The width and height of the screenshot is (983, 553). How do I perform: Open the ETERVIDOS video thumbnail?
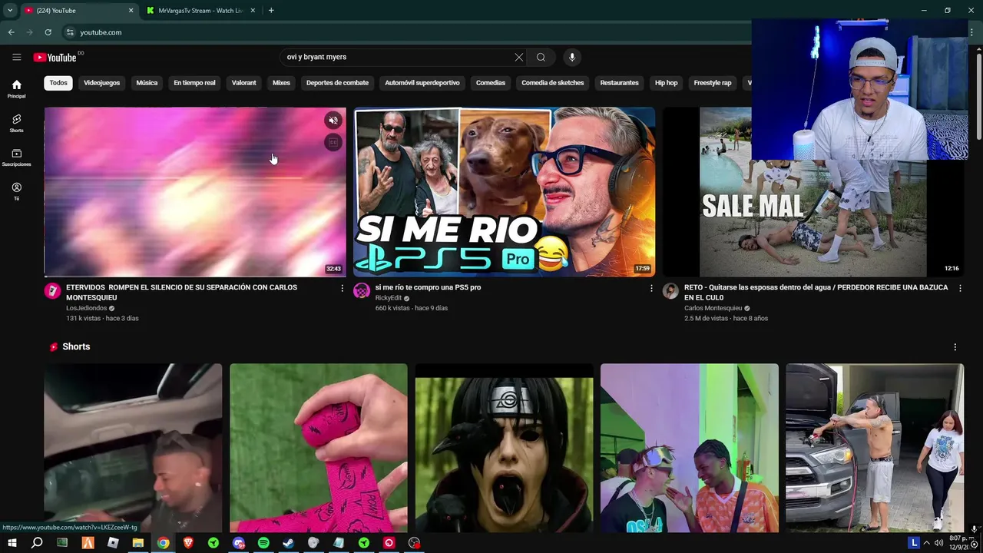pos(195,192)
